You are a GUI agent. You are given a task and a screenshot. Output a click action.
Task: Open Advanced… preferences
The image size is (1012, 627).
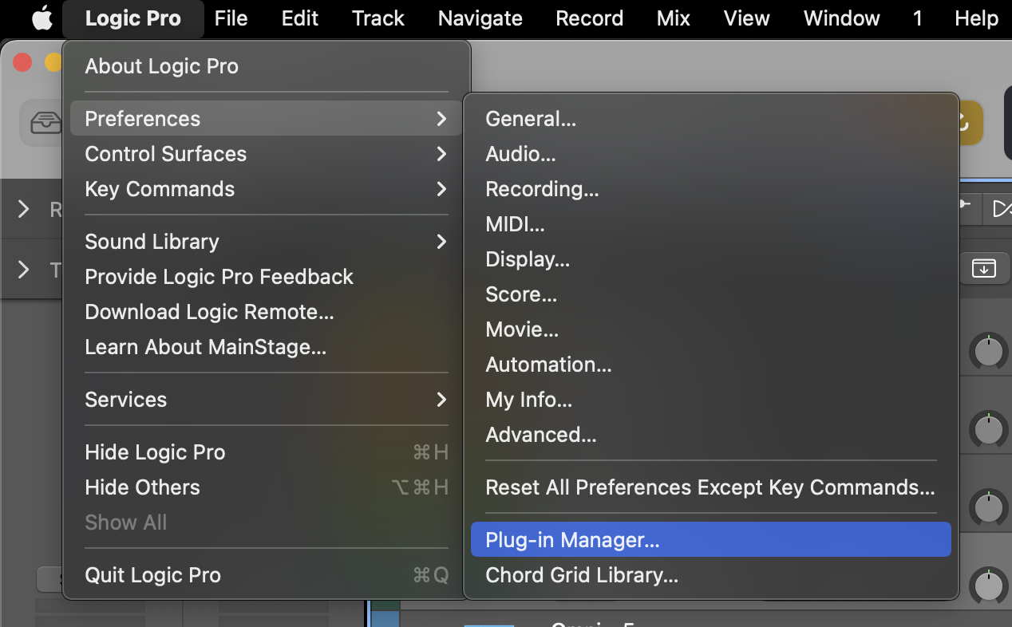(x=711, y=435)
